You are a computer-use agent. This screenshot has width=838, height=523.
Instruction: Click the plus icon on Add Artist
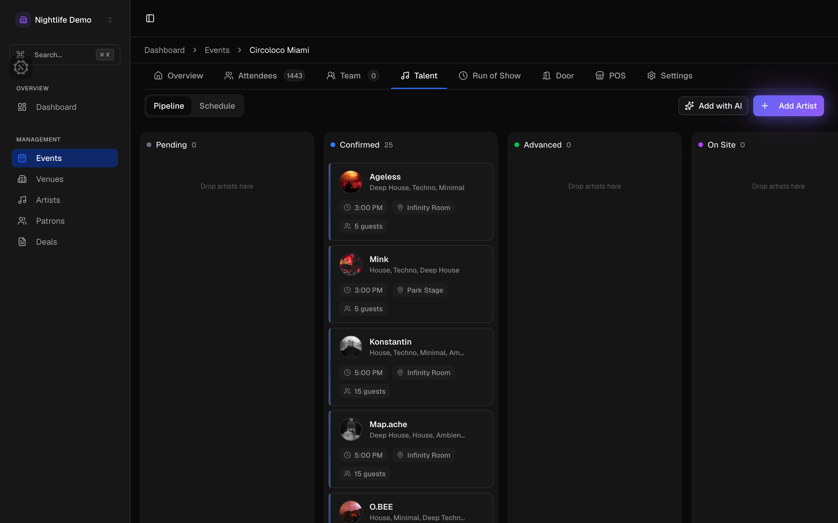point(765,106)
